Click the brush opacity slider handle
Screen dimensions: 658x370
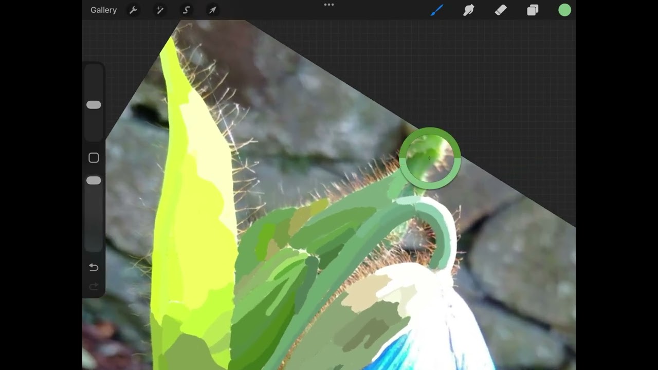94,181
